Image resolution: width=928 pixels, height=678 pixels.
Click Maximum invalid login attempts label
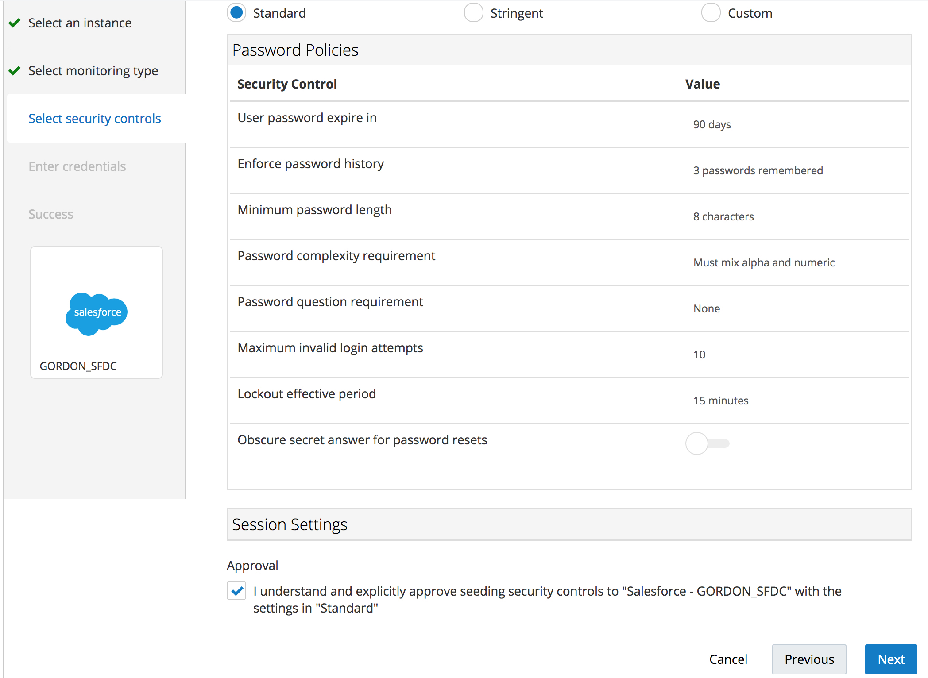point(330,347)
